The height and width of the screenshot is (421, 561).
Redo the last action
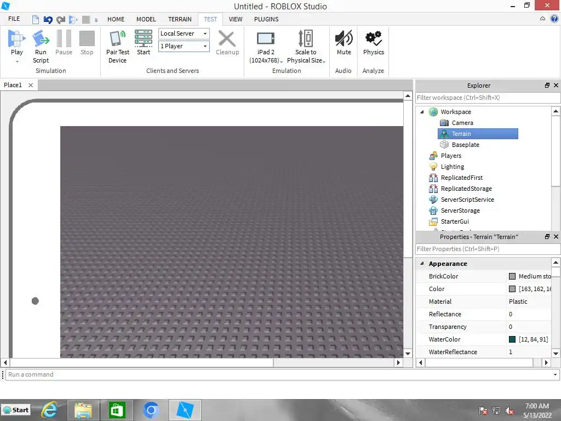60,19
